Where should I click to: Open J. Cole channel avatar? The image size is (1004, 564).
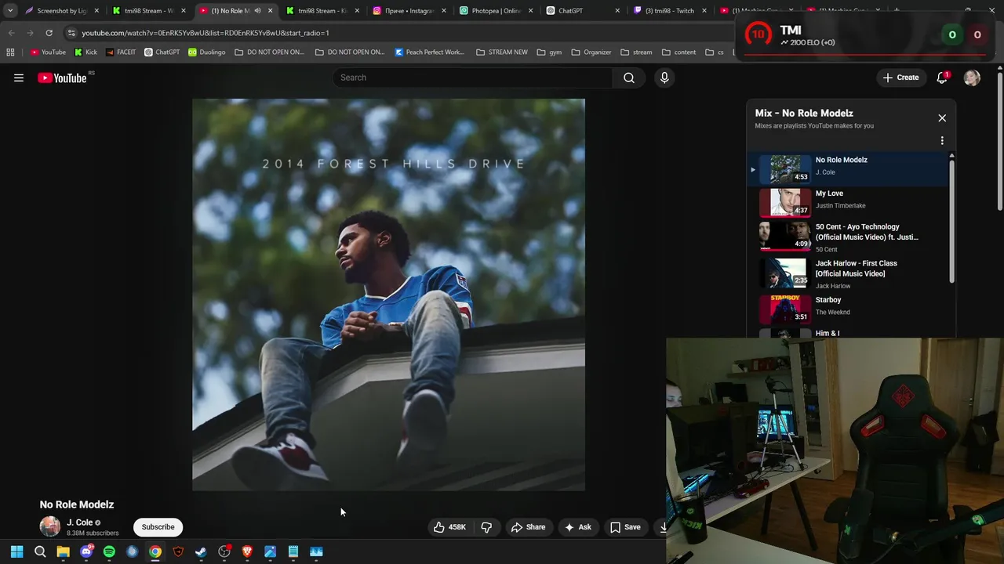point(49,526)
